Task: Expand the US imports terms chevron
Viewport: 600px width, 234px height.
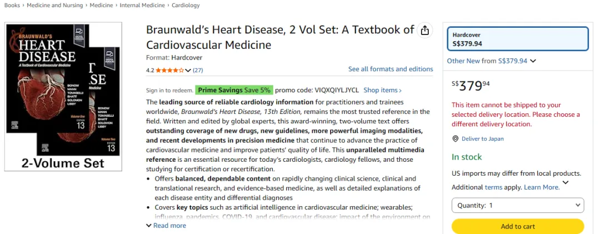Action: pyautogui.click(x=566, y=182)
